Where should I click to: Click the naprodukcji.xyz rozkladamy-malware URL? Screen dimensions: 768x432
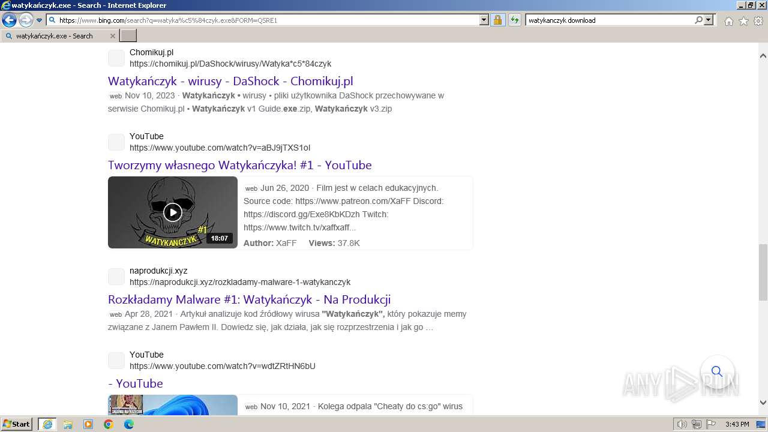click(240, 282)
